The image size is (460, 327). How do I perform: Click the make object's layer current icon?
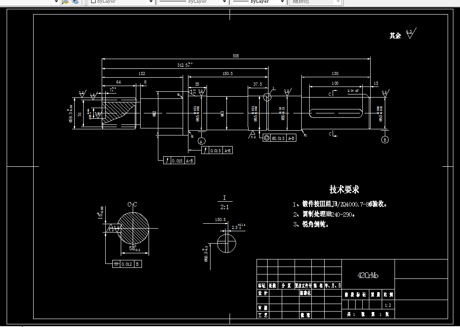[x=65, y=1]
